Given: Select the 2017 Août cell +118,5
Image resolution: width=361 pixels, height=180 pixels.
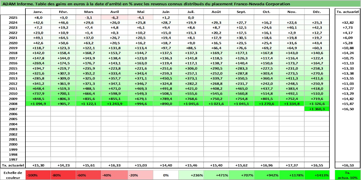Looking at the screenshot, I should pyautogui.click(x=216, y=58).
